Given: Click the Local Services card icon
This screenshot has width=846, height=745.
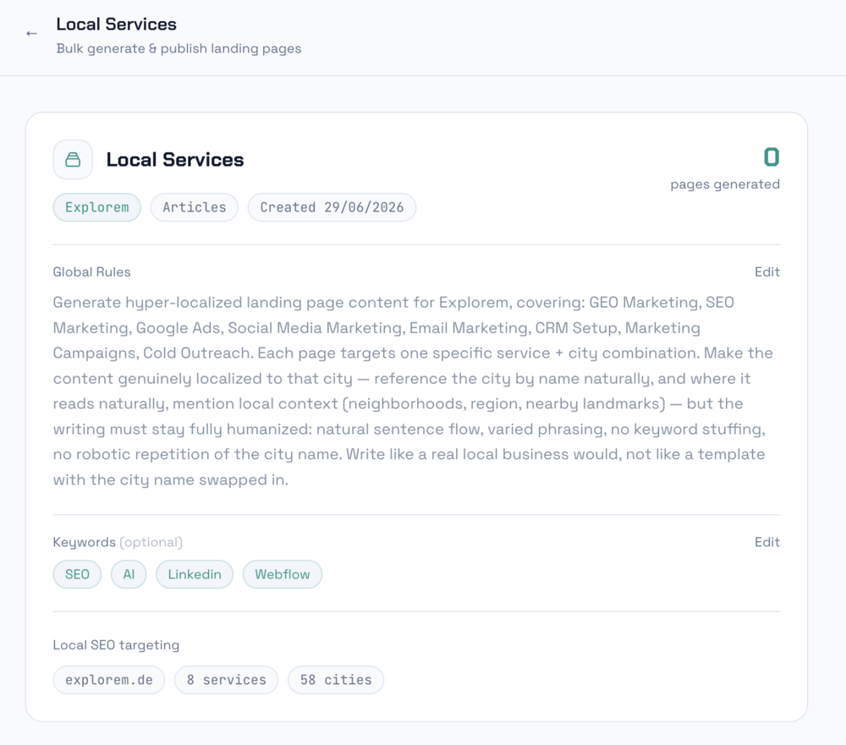Looking at the screenshot, I should (x=73, y=160).
